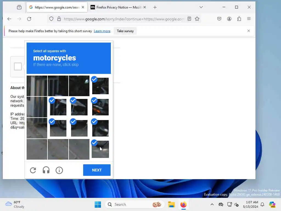Viewport: 281px width, 211px height.
Task: View site security padlock information
Action: (x=59, y=19)
